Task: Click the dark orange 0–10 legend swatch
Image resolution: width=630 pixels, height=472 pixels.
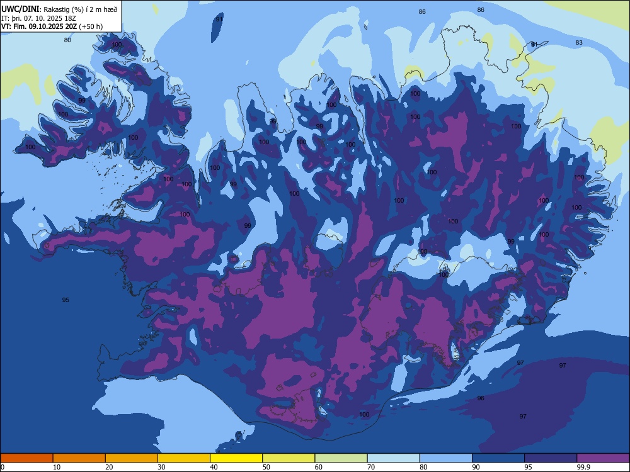Action: [26, 458]
